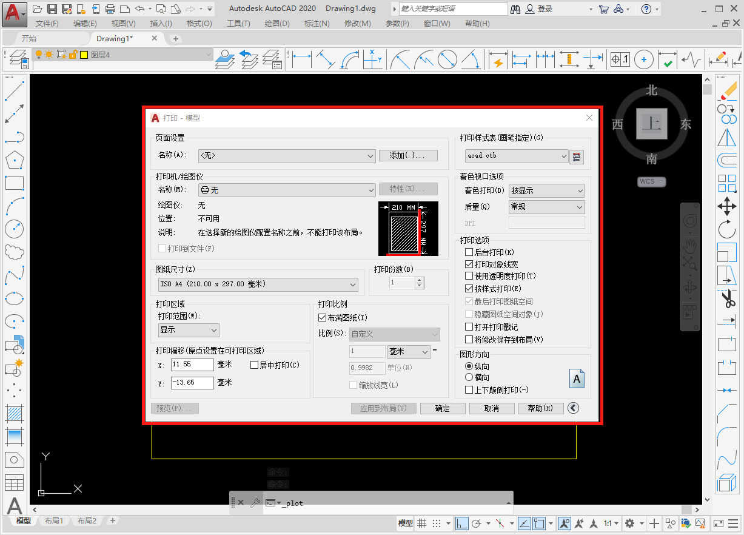The image size is (744, 535).
Task: Select the Erase tool
Action: point(726,91)
